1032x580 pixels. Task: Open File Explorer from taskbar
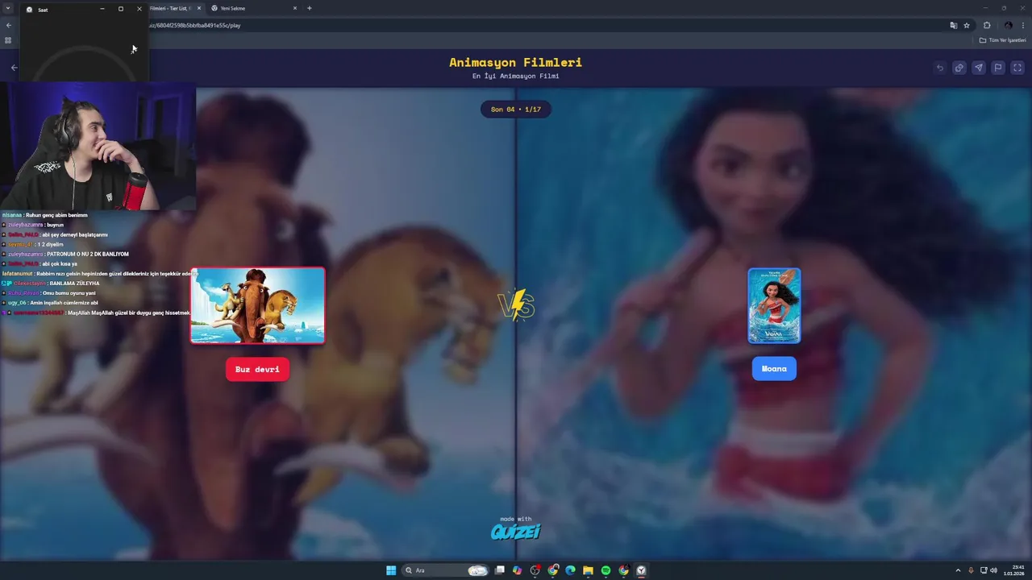(588, 570)
